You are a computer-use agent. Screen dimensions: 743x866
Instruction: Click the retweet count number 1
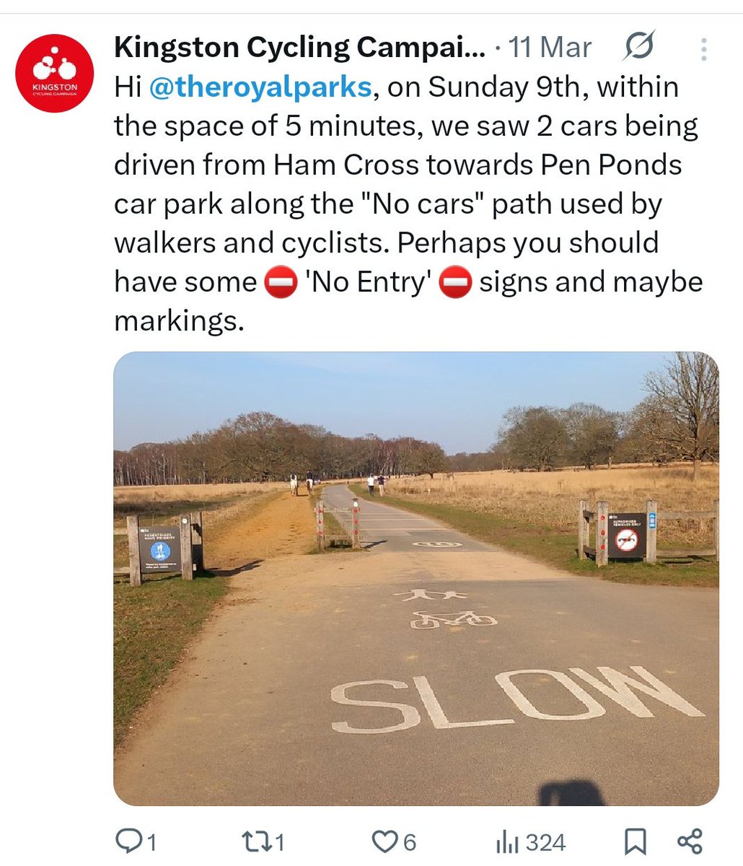click(280, 842)
